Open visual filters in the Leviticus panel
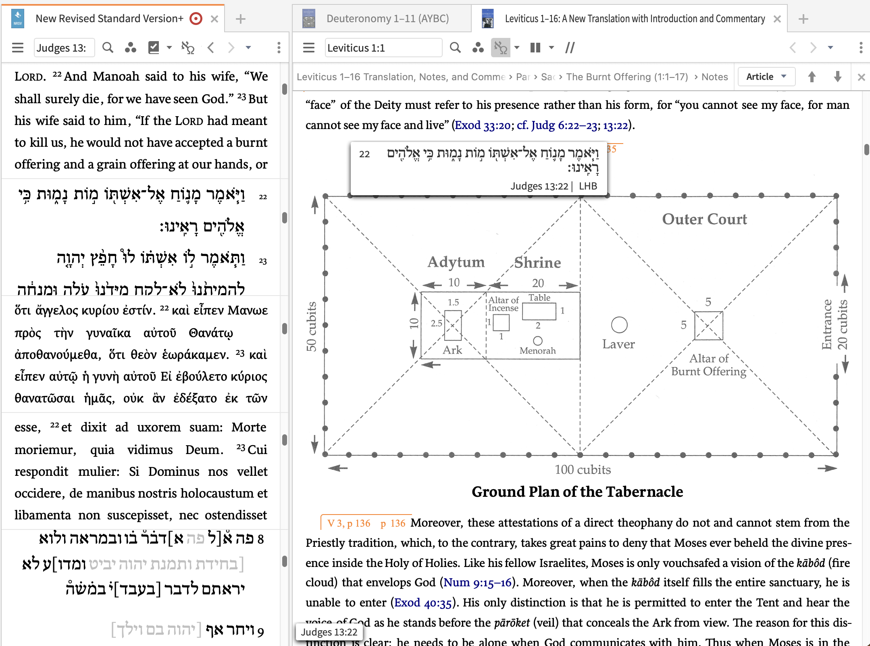 (x=478, y=48)
